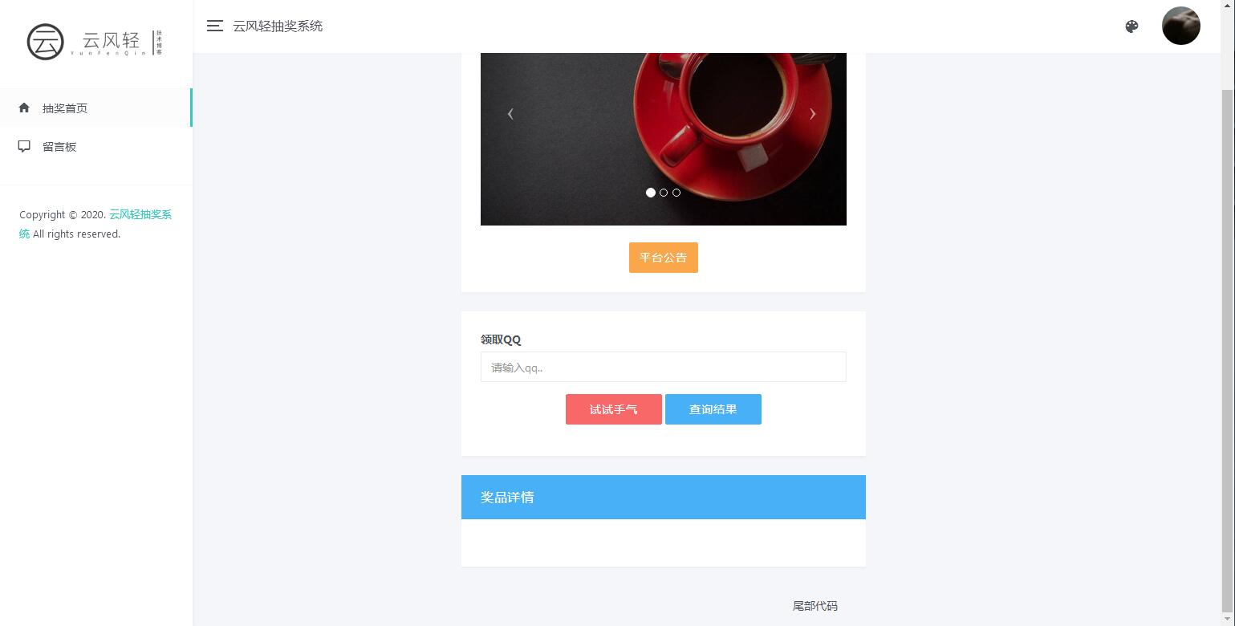
Task: Open the 留言板 sidebar menu item
Action: point(59,146)
